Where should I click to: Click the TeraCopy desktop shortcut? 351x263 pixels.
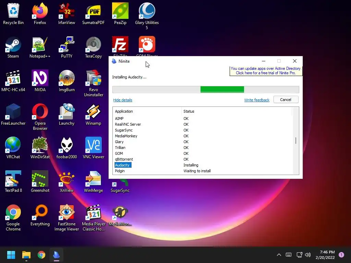coord(93,47)
